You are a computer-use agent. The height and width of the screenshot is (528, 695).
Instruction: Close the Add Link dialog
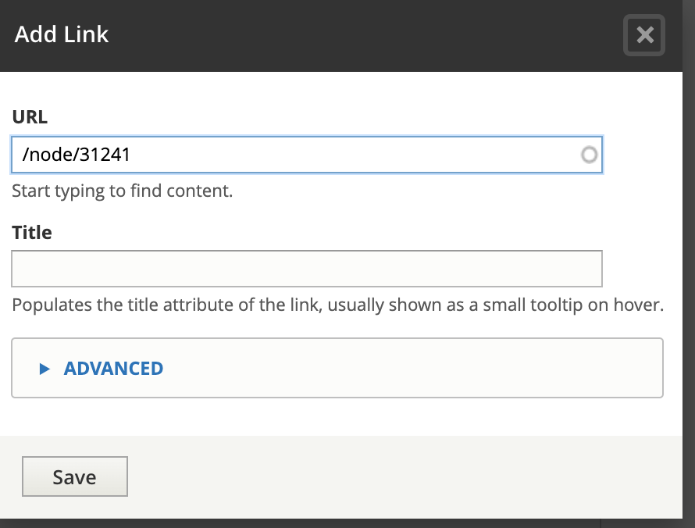(644, 35)
